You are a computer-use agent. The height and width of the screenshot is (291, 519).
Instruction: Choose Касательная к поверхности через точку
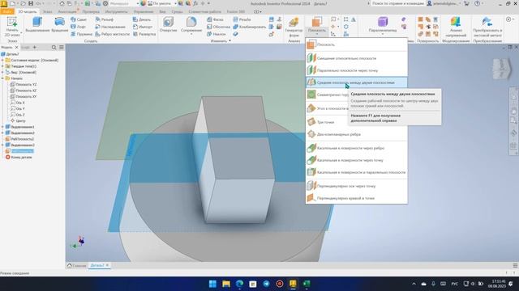(357, 160)
